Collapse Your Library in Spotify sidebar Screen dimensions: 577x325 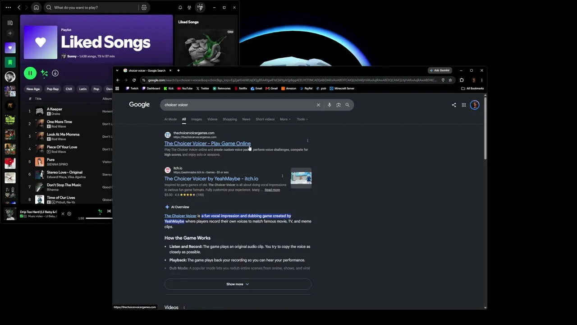coord(10,23)
